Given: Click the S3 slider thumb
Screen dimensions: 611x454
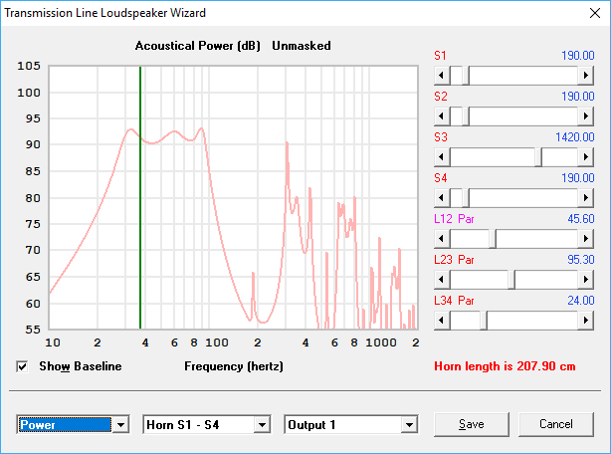Looking at the screenshot, I should pyautogui.click(x=538, y=157).
